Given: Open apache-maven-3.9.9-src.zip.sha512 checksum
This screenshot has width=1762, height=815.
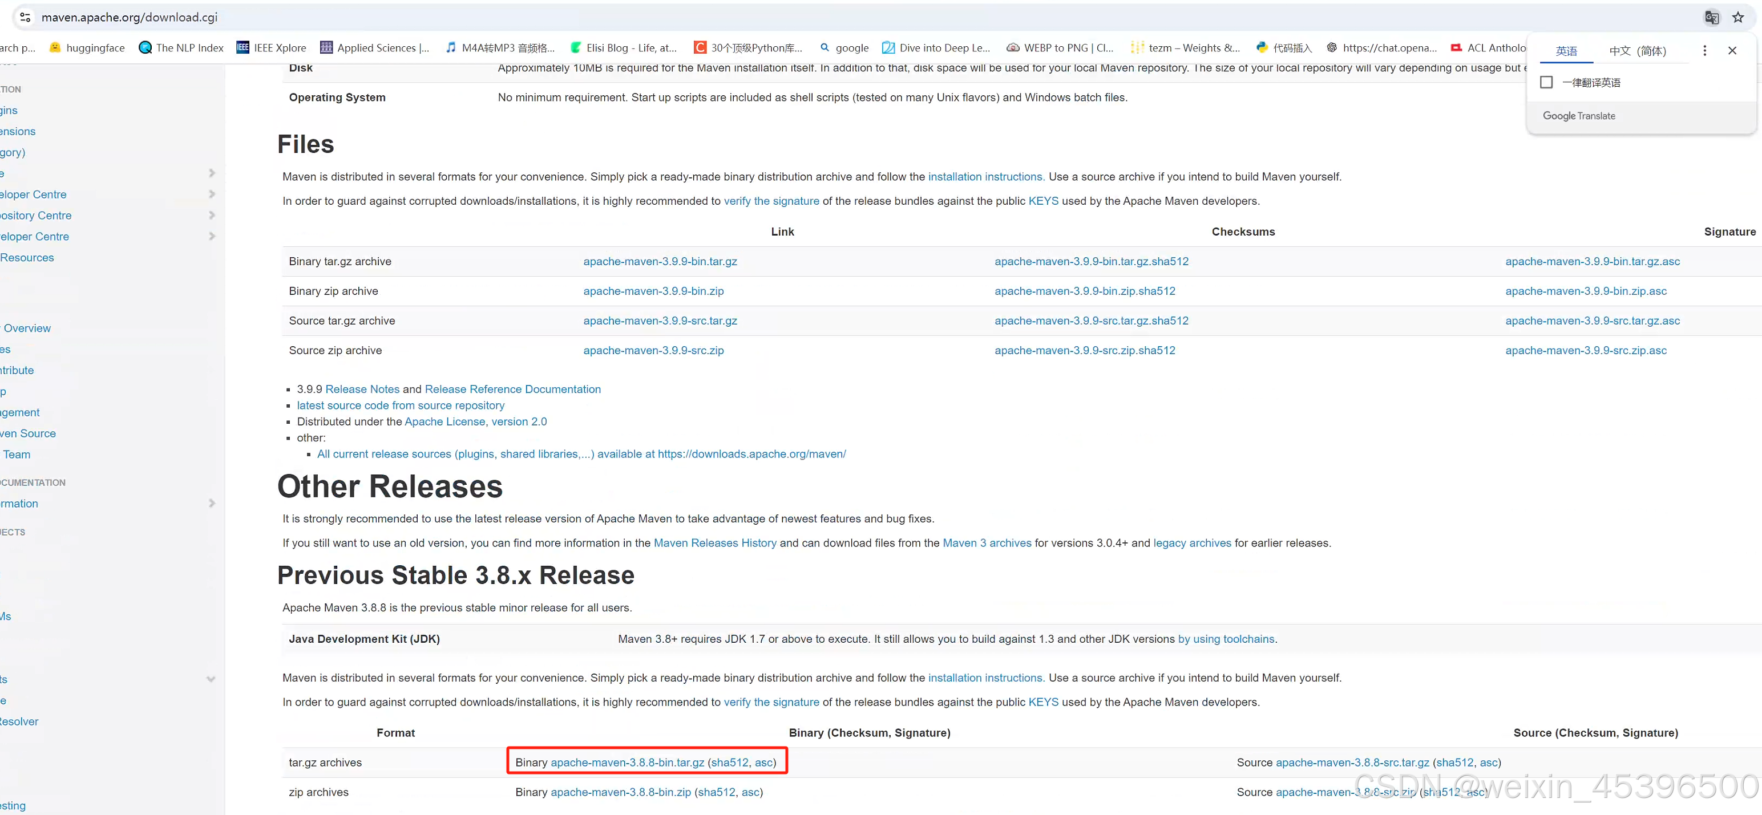Looking at the screenshot, I should 1085,351.
